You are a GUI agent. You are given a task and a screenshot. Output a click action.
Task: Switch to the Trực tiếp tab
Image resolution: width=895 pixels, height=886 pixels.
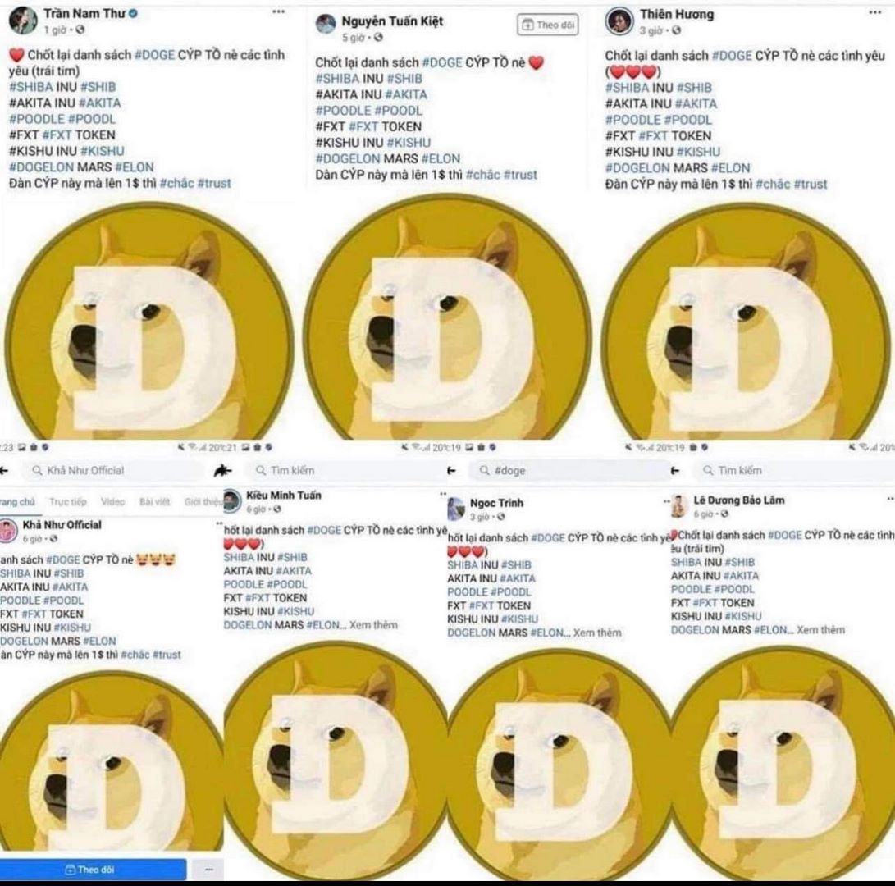coord(67,502)
